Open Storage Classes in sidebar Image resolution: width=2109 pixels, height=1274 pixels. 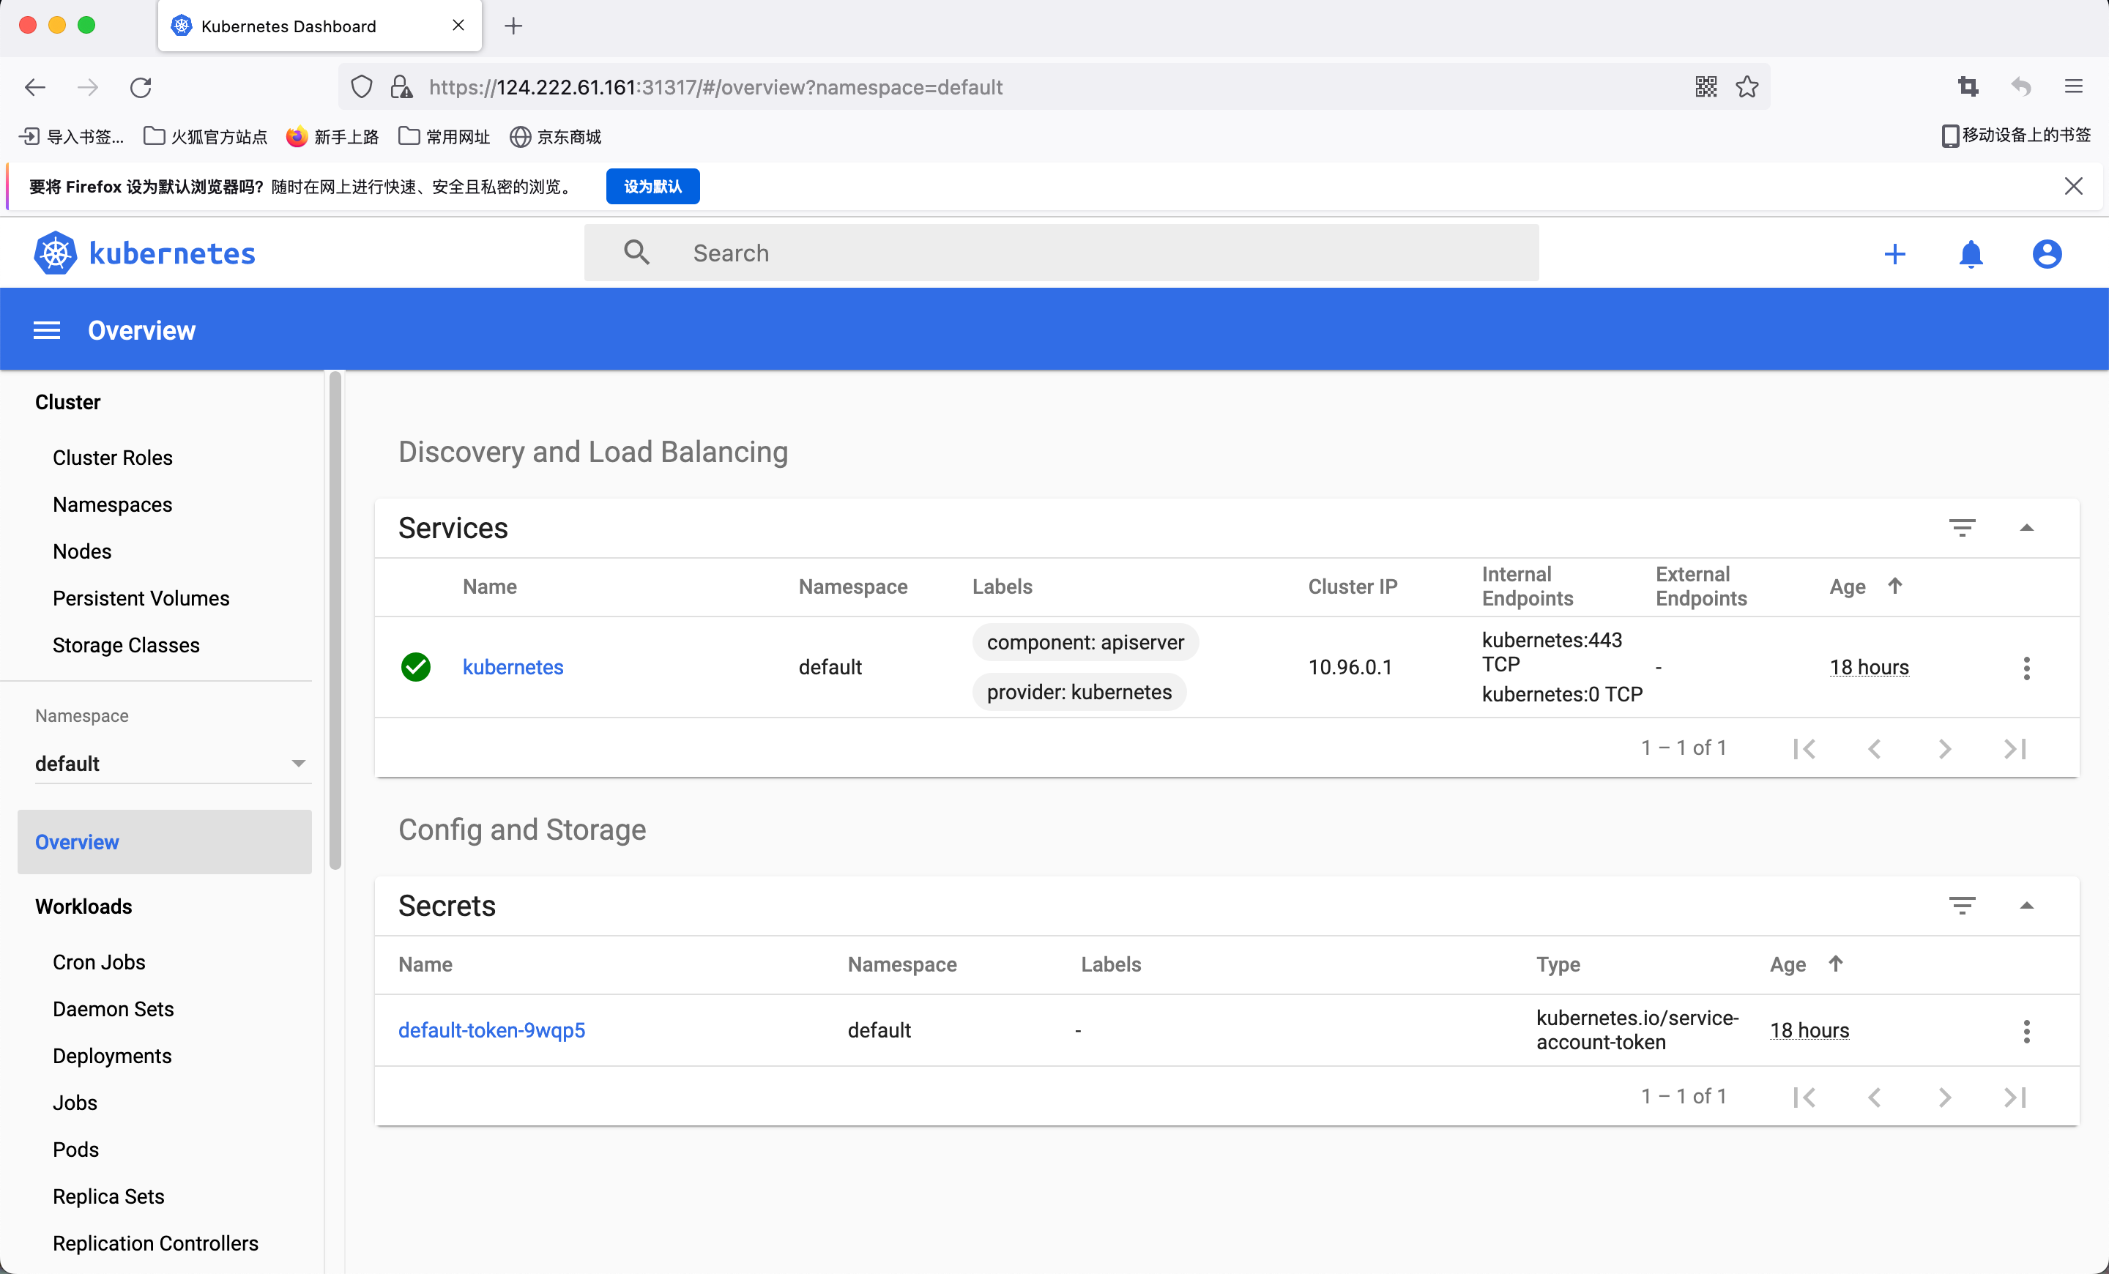point(126,645)
